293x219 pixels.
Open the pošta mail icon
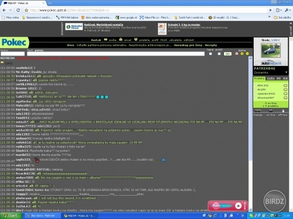point(105,40)
